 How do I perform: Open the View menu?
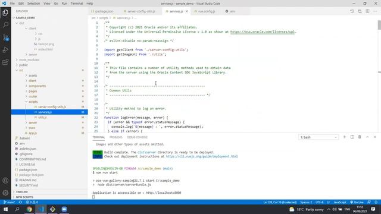(x=47, y=4)
